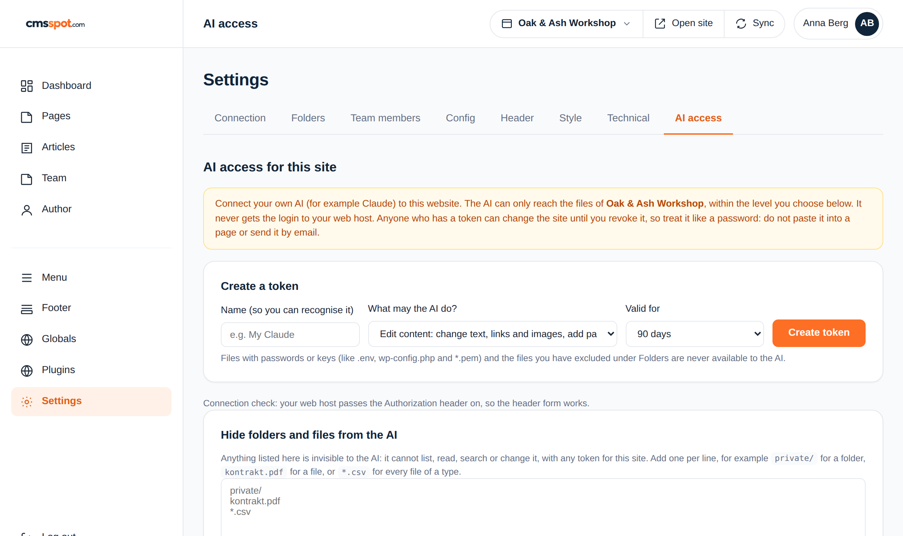Click the 'Create a token' heading

259,286
